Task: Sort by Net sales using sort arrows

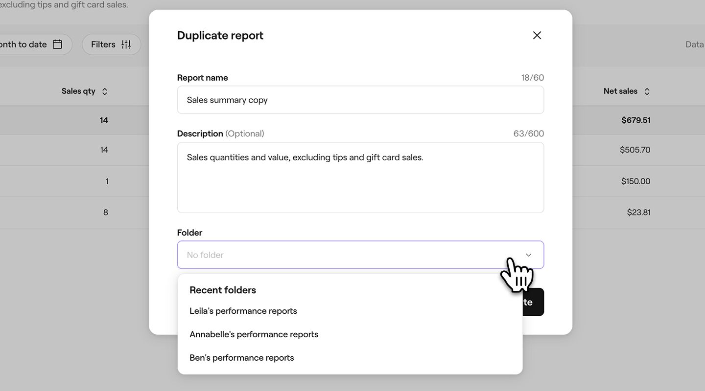Action: click(x=647, y=91)
